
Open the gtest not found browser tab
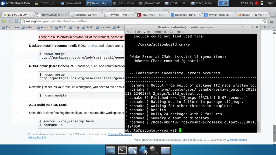click(186, 15)
